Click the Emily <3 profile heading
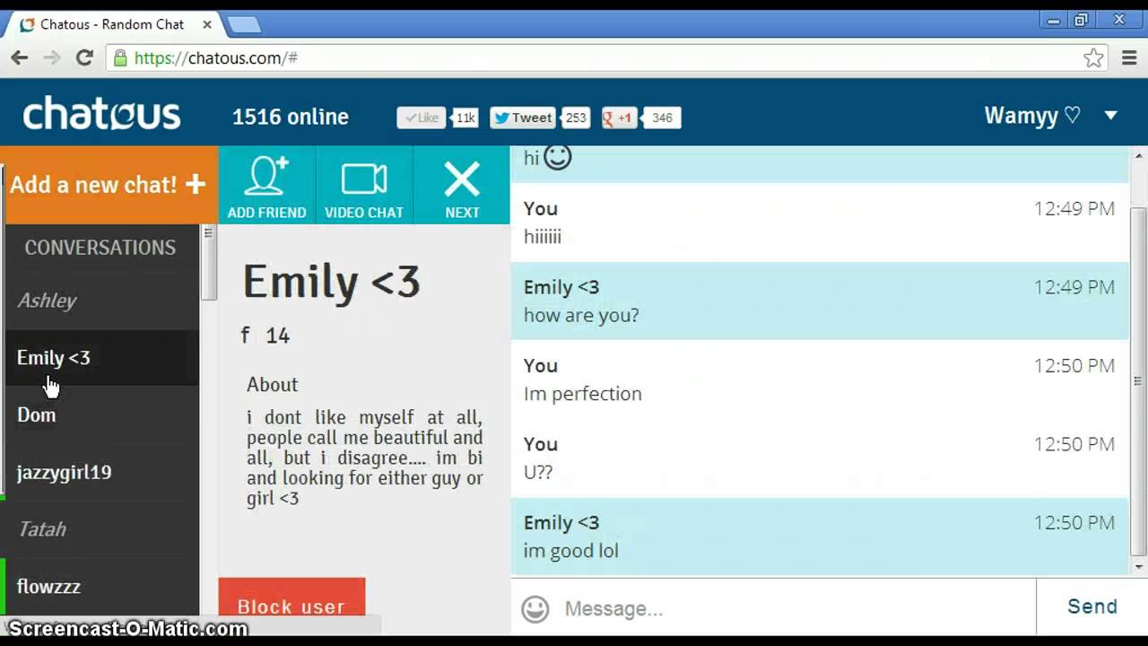Viewport: 1148px width, 646px height. (x=332, y=282)
